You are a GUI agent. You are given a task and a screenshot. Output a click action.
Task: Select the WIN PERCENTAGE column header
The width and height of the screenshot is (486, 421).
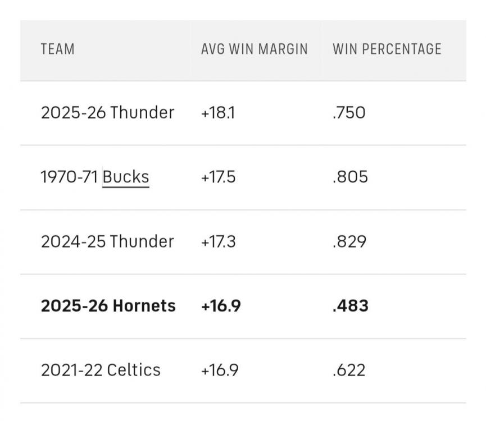[387, 49]
